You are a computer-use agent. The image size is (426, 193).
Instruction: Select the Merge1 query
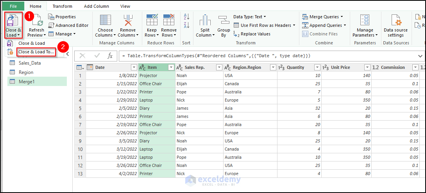pyautogui.click(x=37, y=81)
